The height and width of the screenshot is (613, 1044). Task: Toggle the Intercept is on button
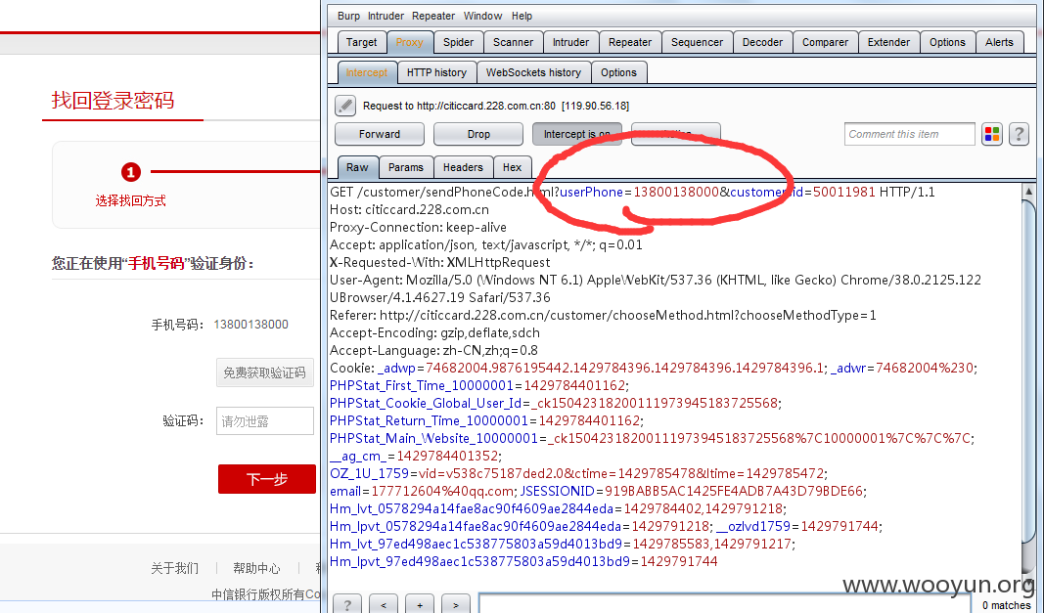click(576, 134)
